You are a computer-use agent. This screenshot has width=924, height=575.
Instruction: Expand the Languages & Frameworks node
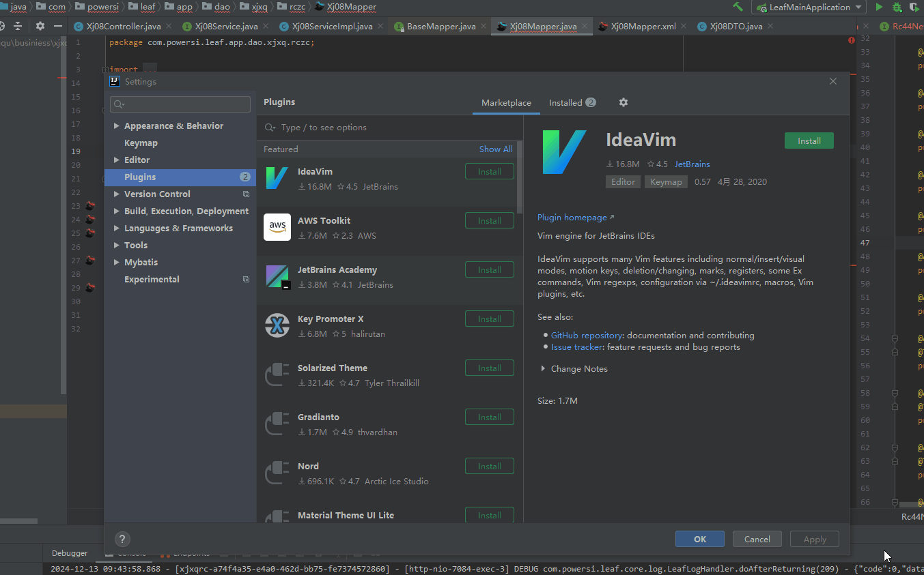coord(117,228)
